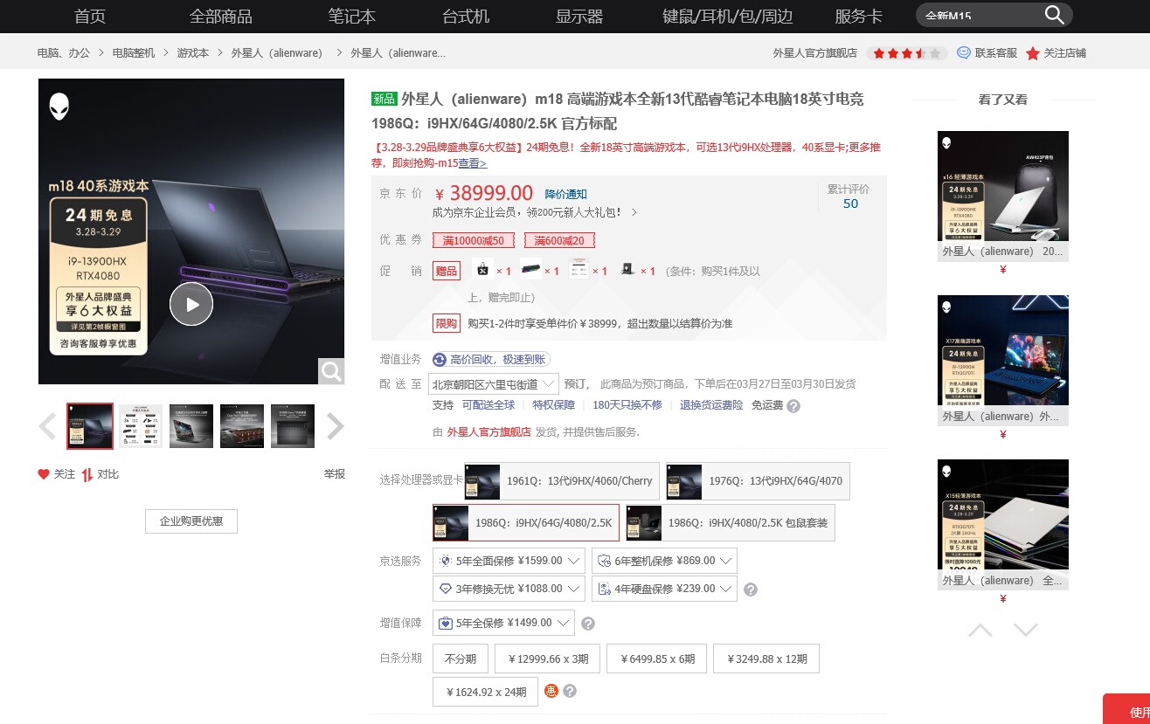Screen dimensions: 1150x724
Task: Claim the 满600减20 coupon
Action: (559, 241)
